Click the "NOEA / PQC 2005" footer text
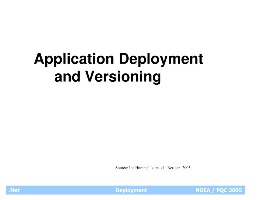267x200 pixels. click(x=219, y=190)
